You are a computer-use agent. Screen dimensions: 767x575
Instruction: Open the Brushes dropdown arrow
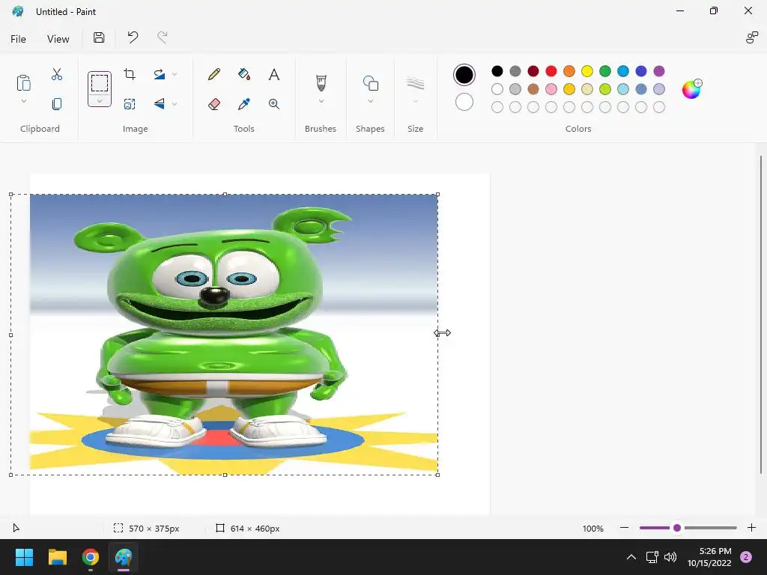[321, 101]
